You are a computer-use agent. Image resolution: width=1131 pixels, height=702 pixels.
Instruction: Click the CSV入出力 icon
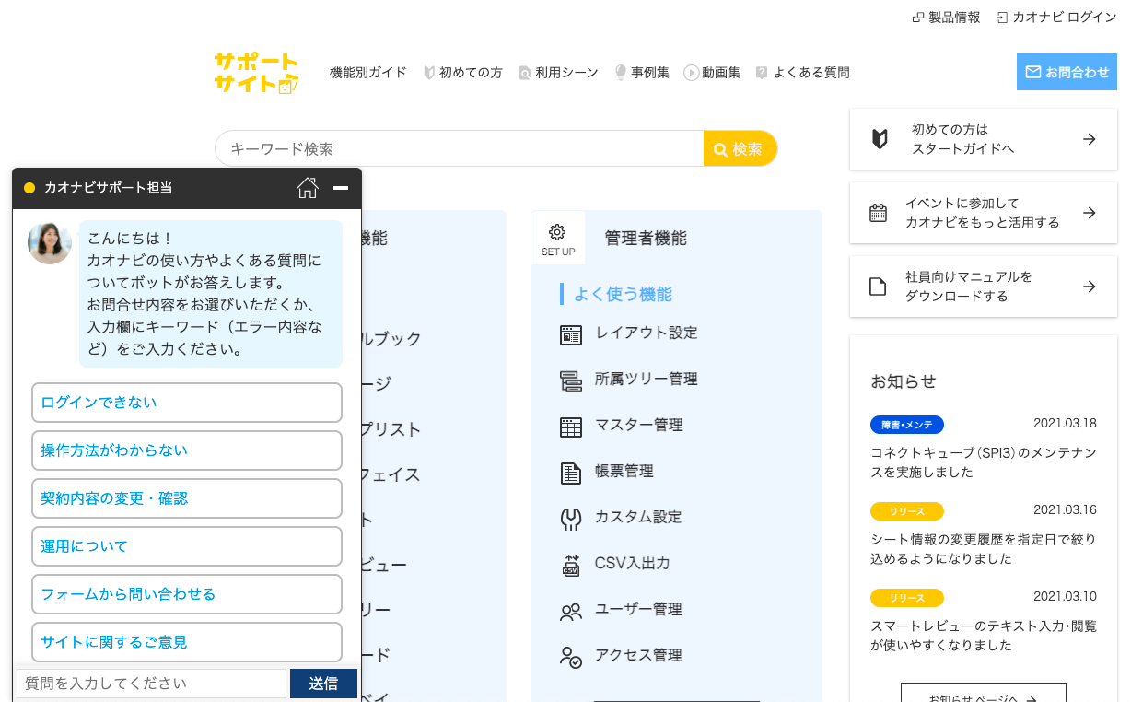571,565
